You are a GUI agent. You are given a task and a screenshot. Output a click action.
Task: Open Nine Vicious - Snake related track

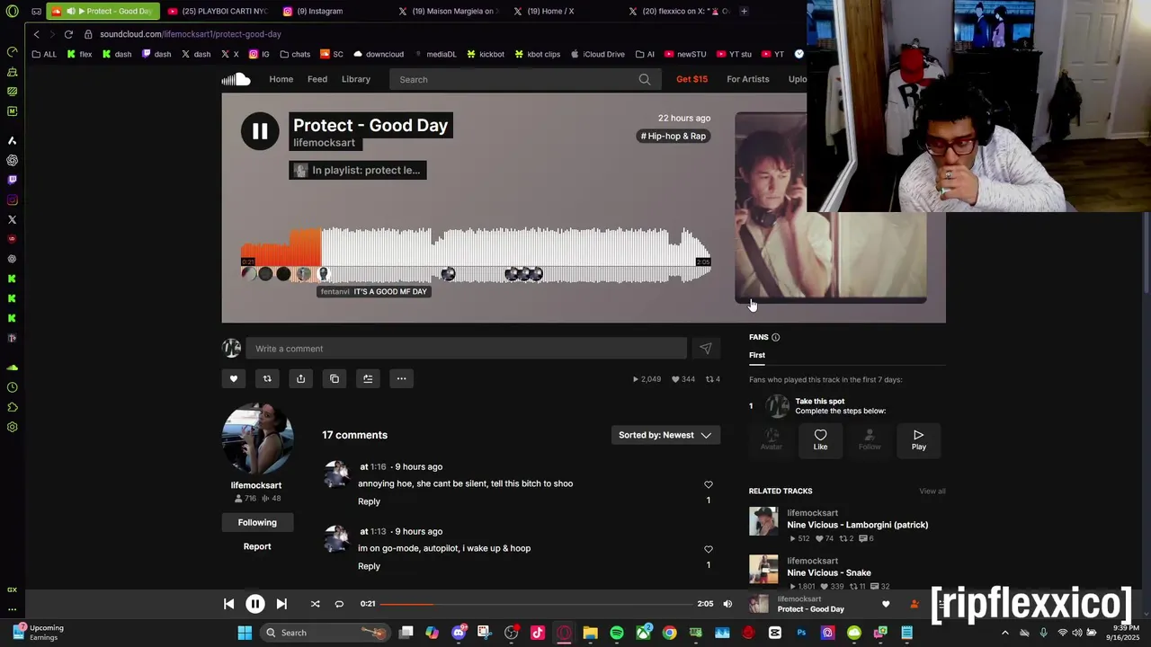coord(829,572)
